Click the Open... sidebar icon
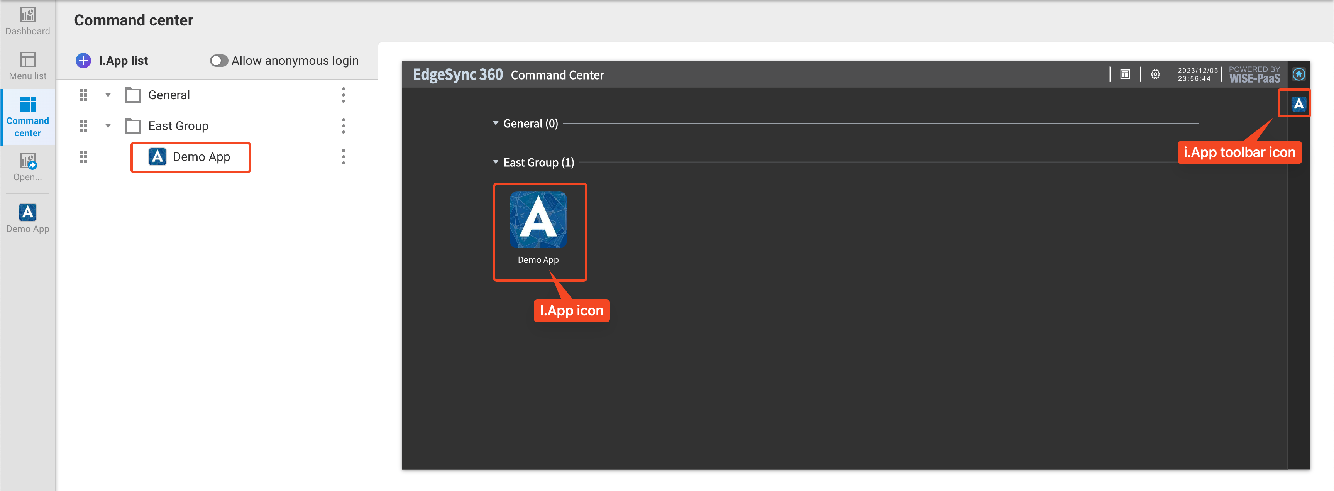 (27, 167)
